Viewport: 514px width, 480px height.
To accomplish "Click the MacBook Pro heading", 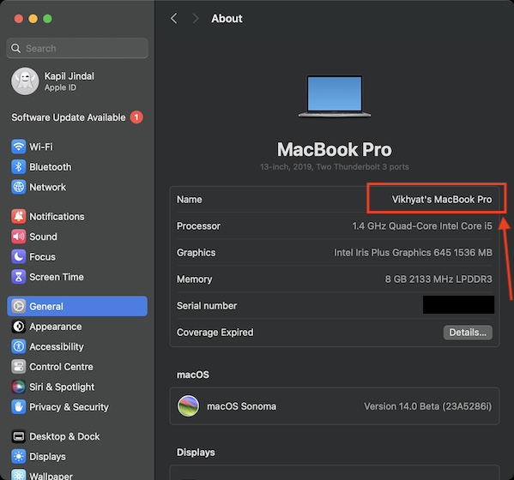I will coord(335,149).
